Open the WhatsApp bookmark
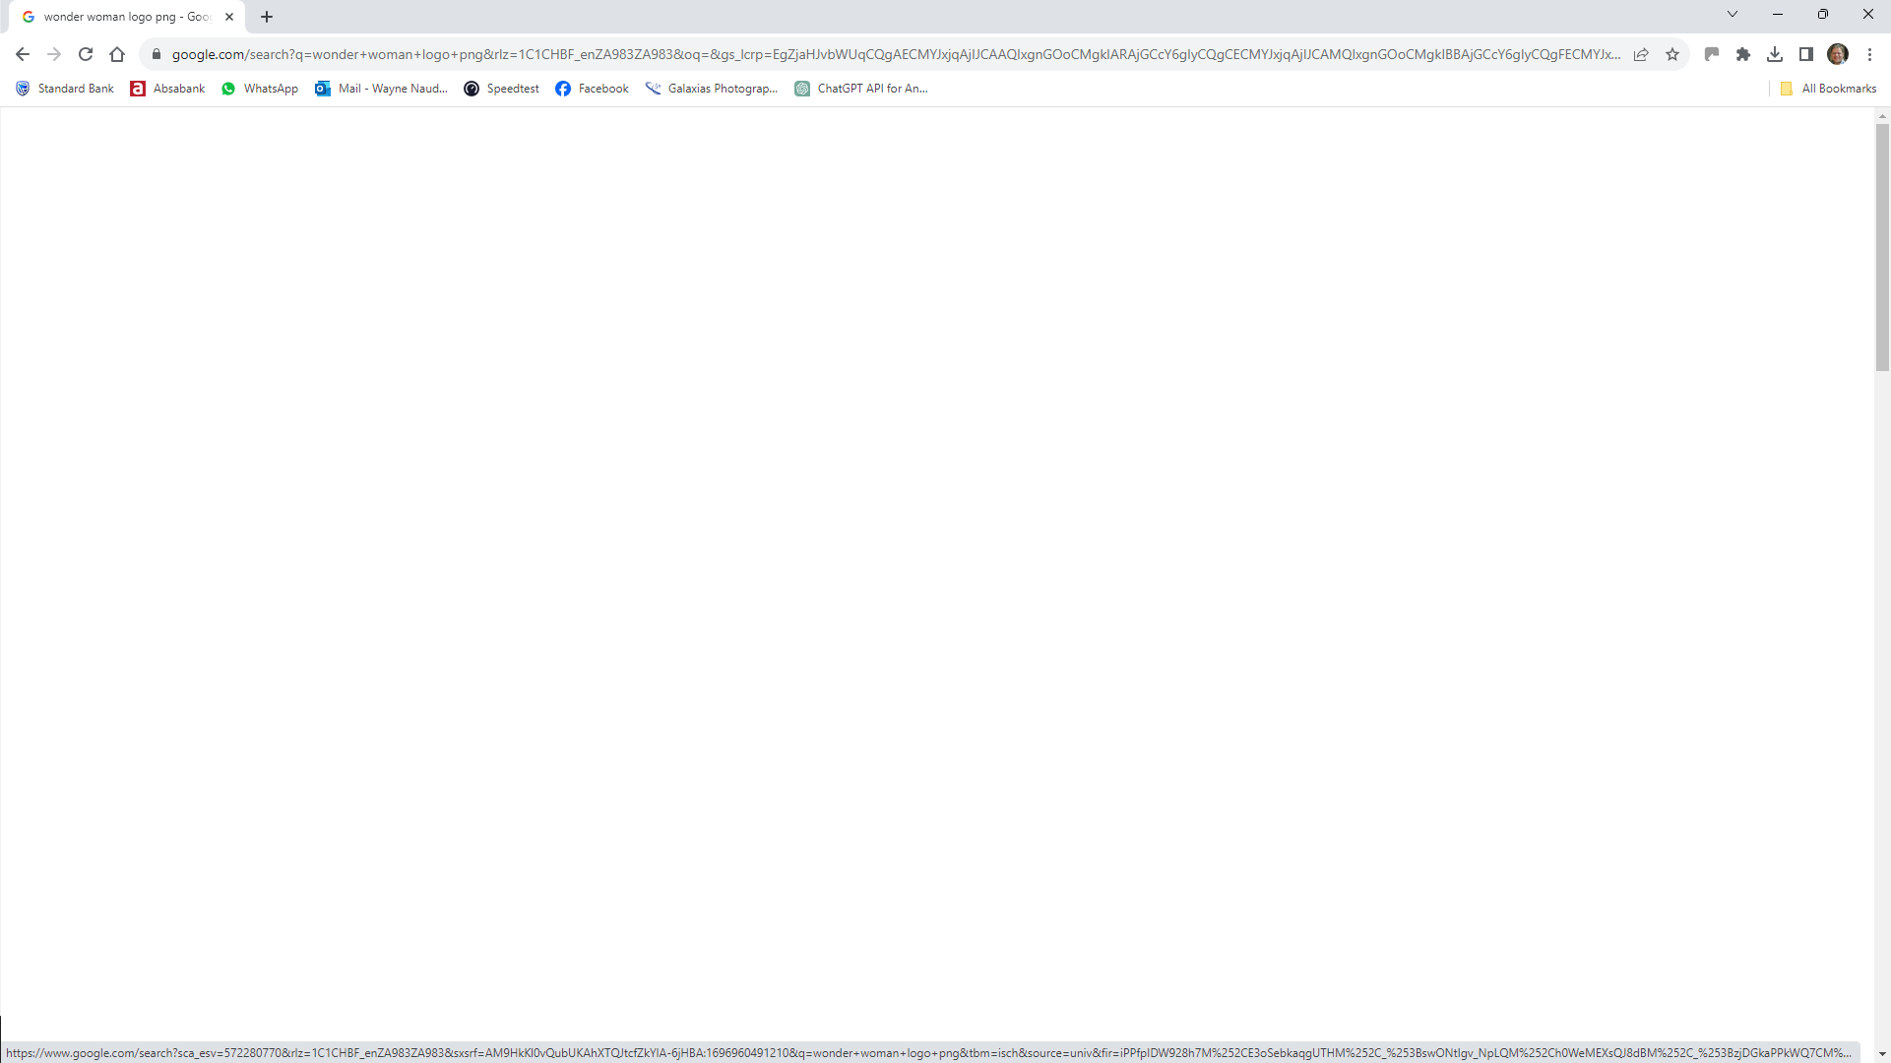 (259, 88)
